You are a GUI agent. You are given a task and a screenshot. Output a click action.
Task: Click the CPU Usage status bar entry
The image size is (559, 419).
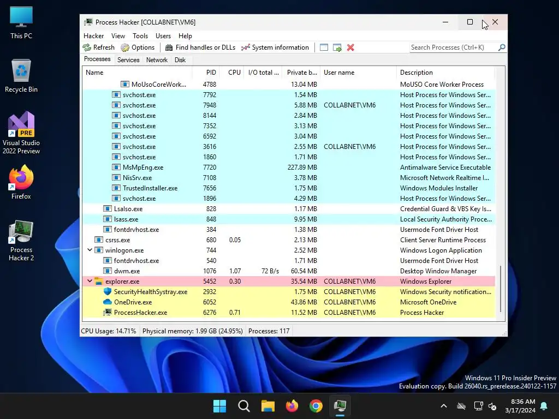(x=109, y=331)
